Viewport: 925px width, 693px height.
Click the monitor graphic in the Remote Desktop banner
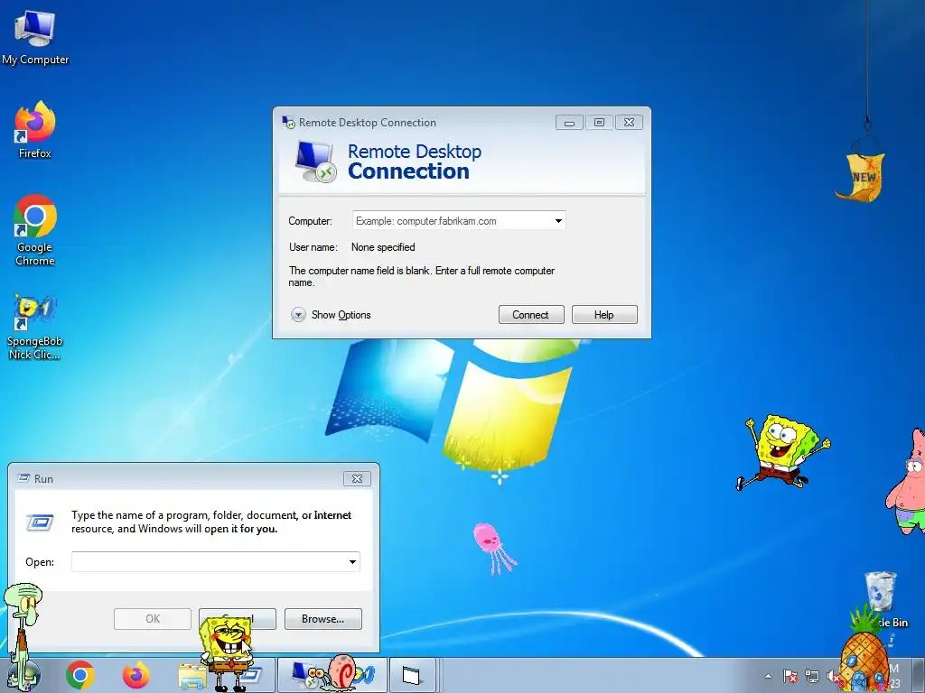[x=315, y=162]
